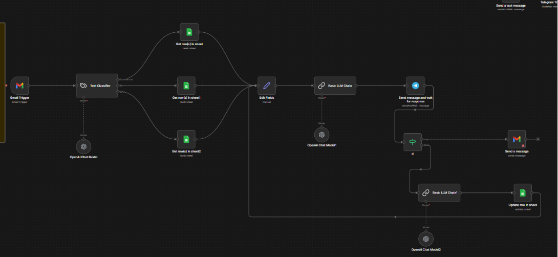The width and height of the screenshot is (558, 257).
Task: Click the "Gmail Trigger" node label
Action: [19, 98]
